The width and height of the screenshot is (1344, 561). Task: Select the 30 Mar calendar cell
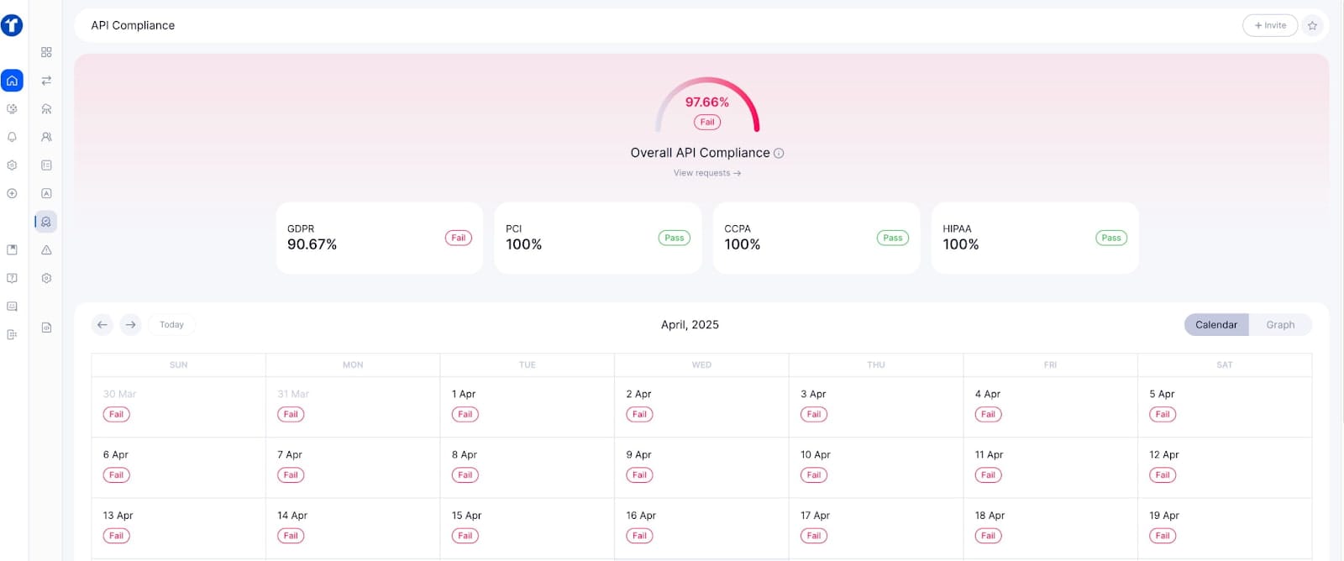click(178, 406)
